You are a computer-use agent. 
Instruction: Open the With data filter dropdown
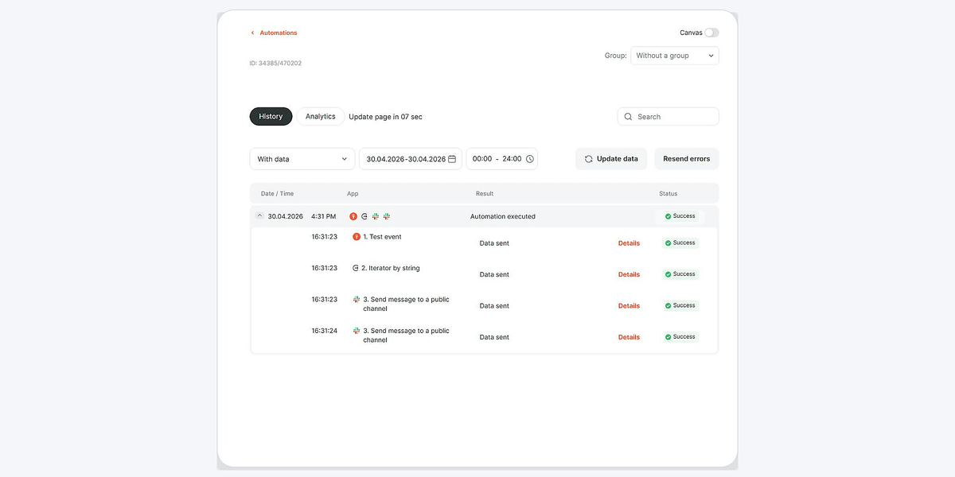tap(302, 159)
